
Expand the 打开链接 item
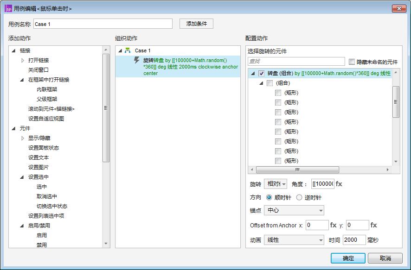pyautogui.click(x=23, y=60)
